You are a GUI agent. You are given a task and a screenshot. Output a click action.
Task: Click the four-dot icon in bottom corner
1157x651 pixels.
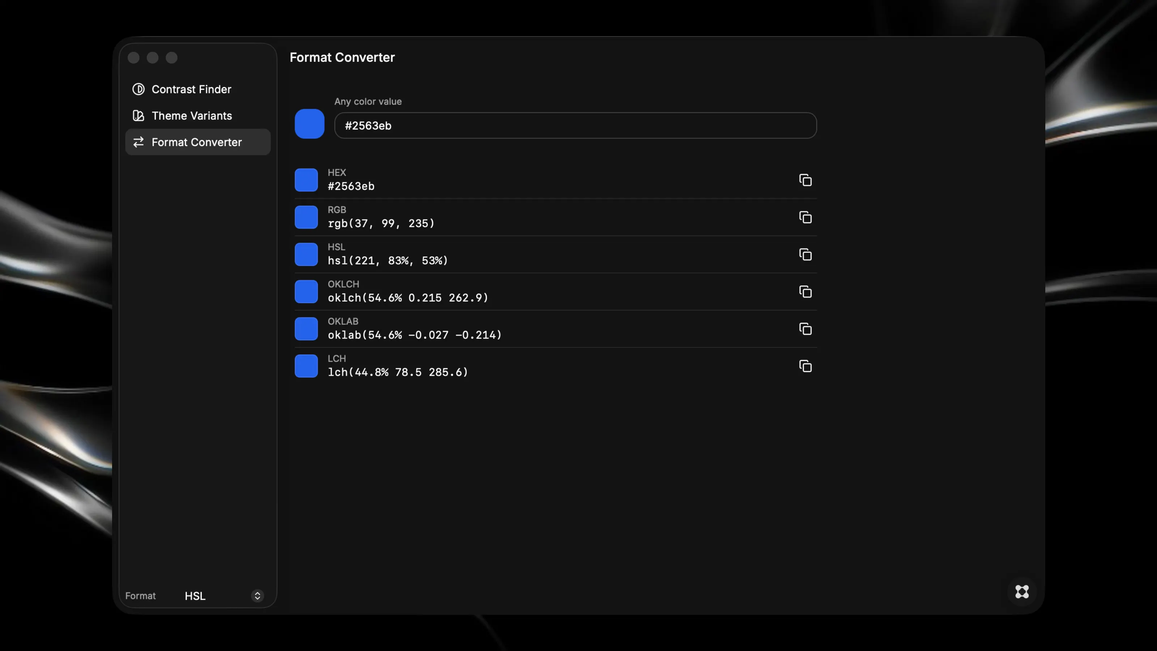pos(1022,592)
